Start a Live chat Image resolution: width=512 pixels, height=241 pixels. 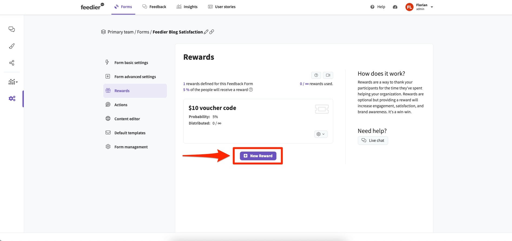(373, 140)
